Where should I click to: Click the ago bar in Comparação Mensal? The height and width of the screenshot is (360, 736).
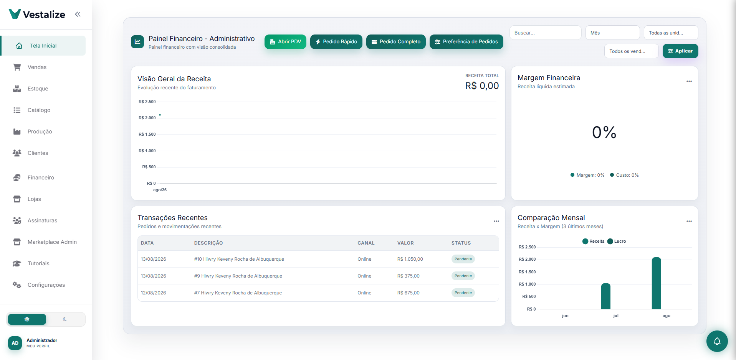tap(657, 283)
